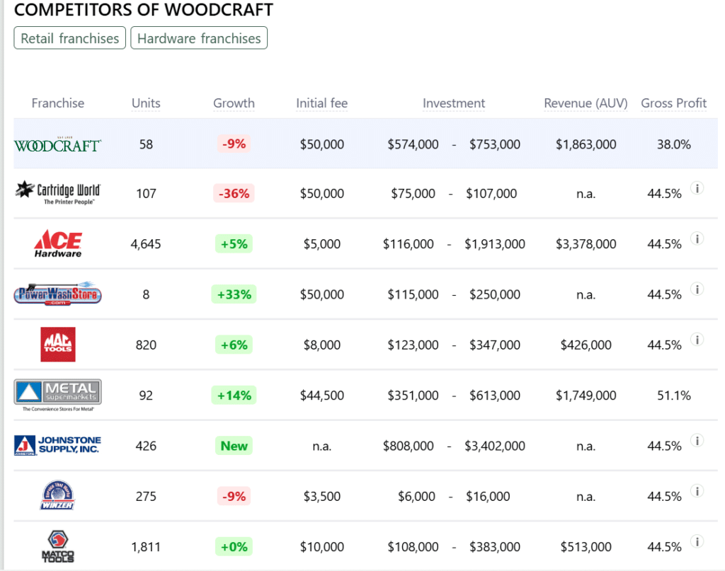
Task: Select the $3,402,000 investment maximum
Action: point(495,446)
